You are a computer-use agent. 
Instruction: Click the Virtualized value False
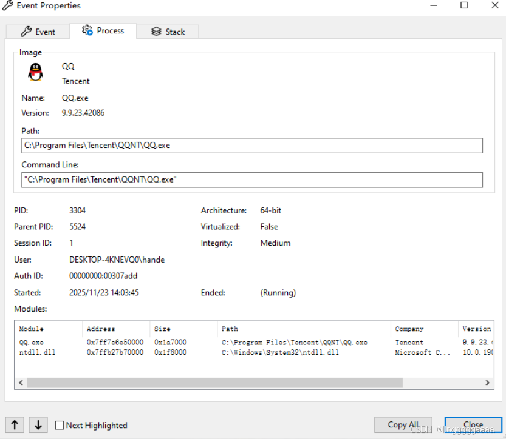coord(269,227)
